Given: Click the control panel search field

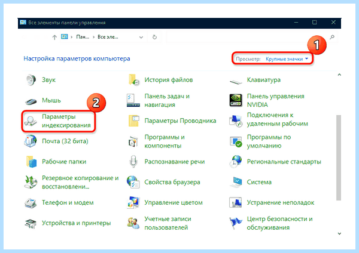Looking at the screenshot, I should 248,37.
